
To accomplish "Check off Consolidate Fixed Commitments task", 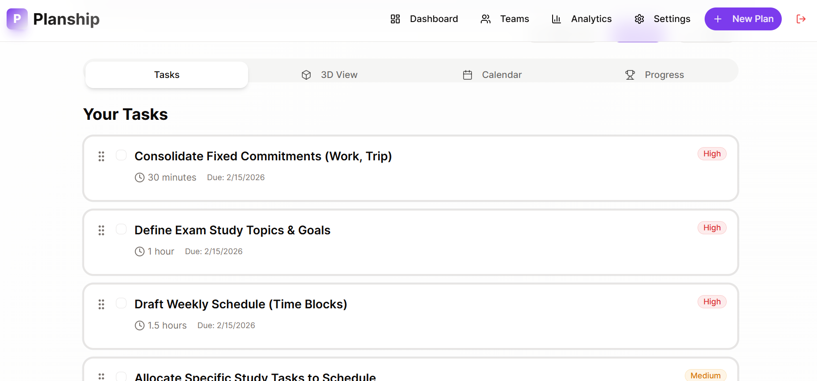I will point(121,155).
